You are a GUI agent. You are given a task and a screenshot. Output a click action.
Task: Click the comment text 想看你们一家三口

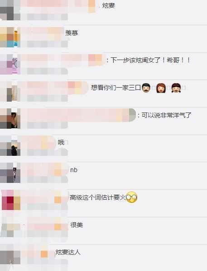(x=116, y=88)
